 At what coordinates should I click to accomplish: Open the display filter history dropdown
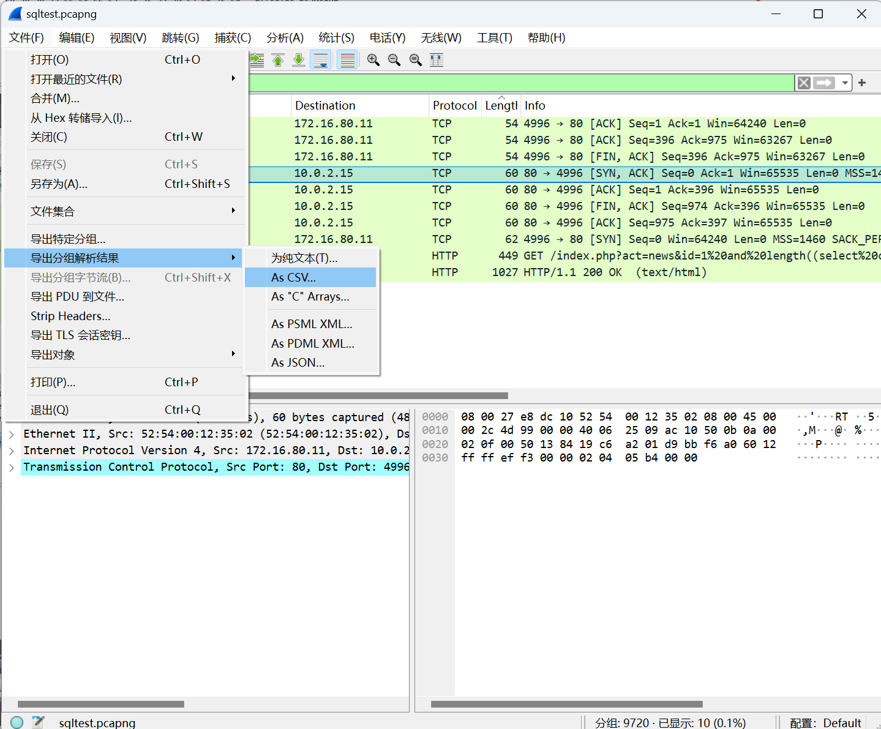click(845, 83)
